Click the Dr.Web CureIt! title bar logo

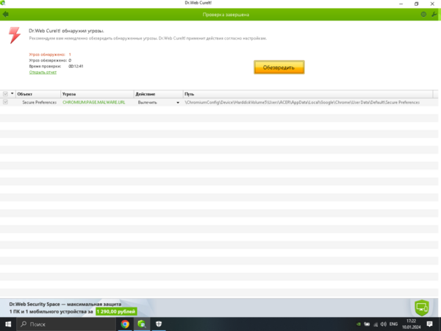[3, 3]
